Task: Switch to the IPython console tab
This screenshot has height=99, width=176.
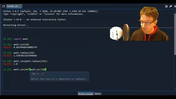Action: 86,94
